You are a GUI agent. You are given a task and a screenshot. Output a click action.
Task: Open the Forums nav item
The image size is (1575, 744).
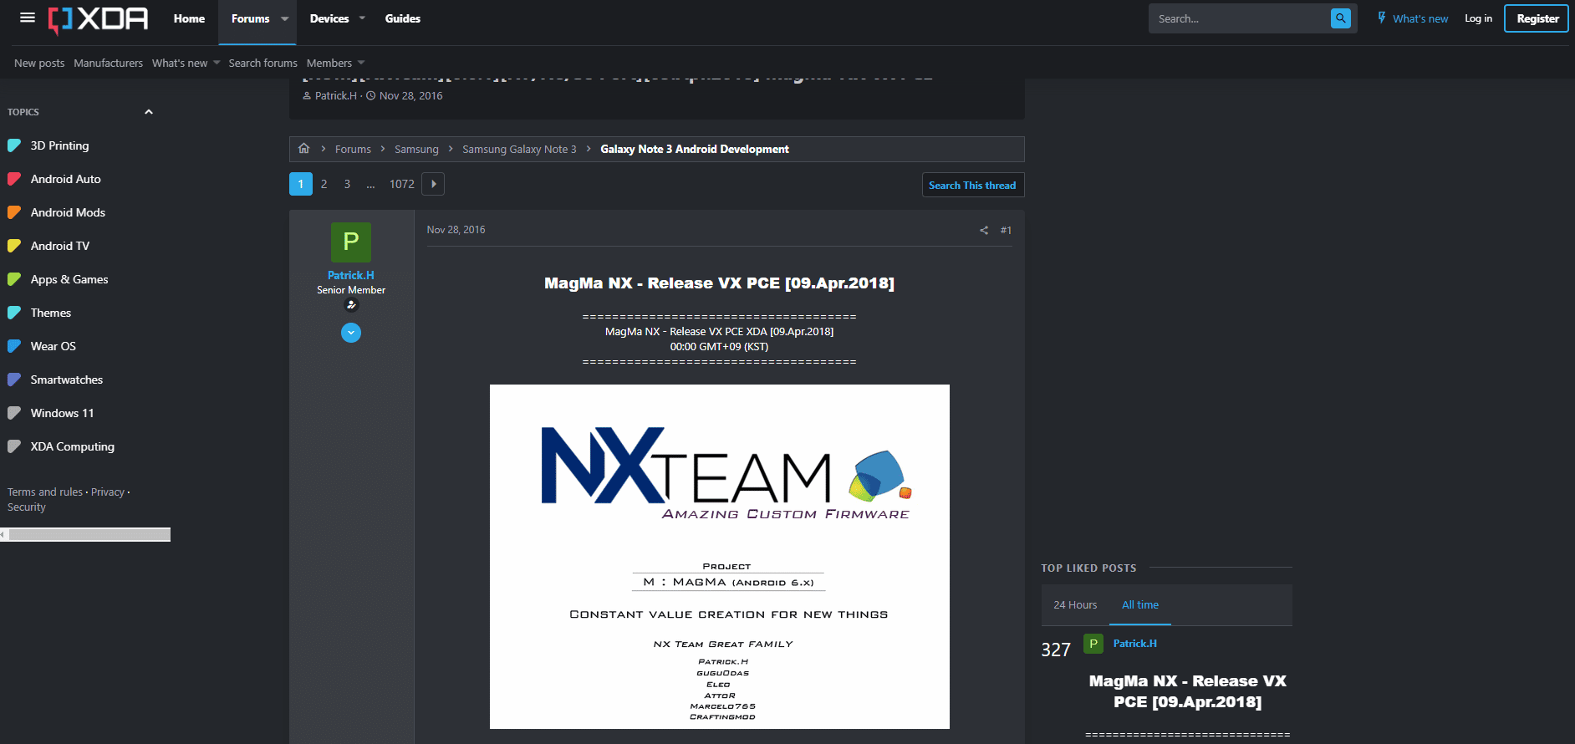coord(251,18)
